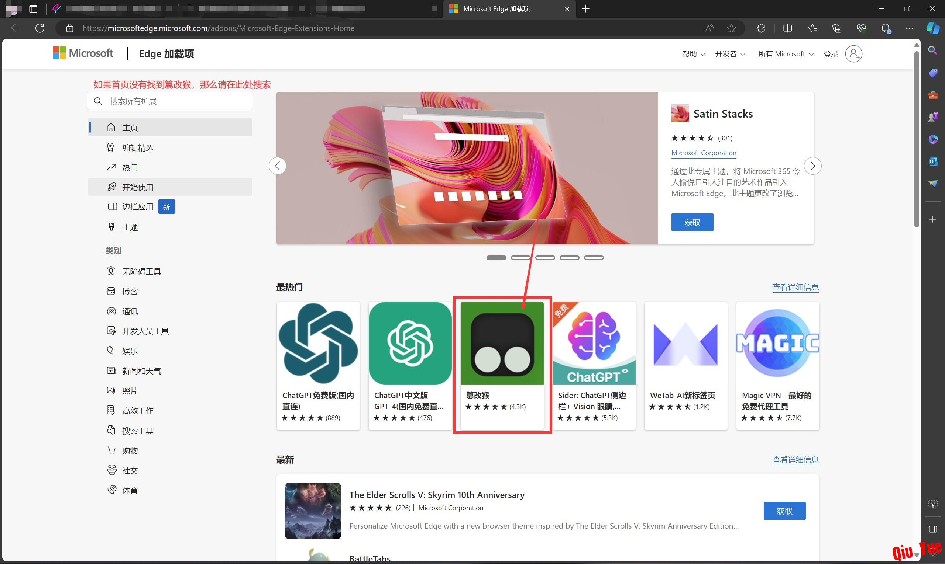Open tab actions menu icon

(34, 9)
